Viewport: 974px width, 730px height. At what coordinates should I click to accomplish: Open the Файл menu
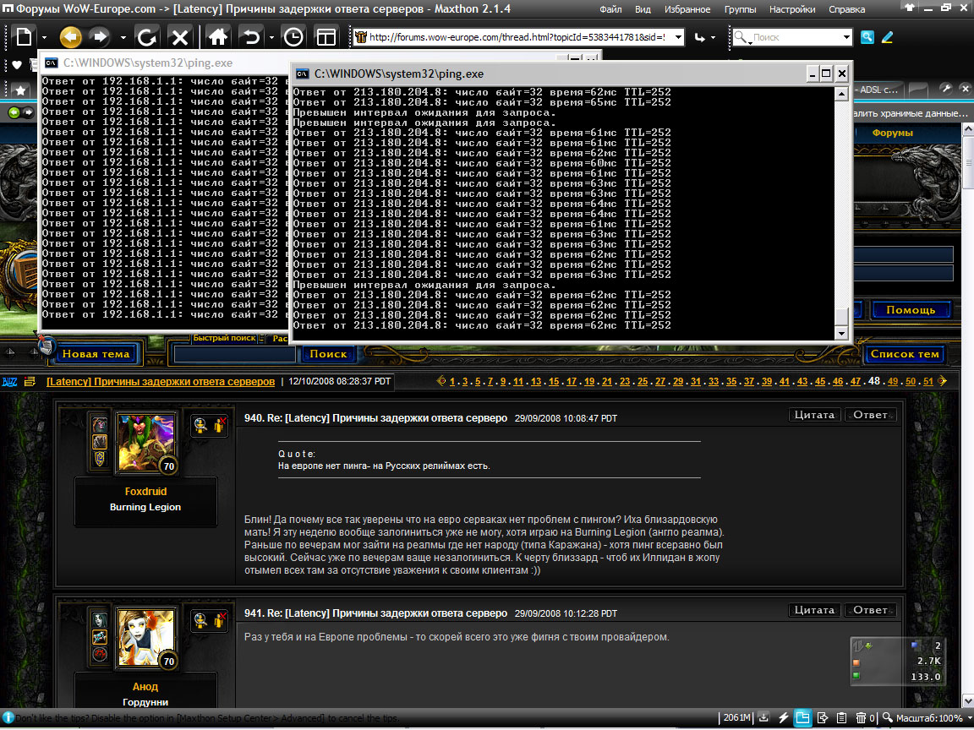pos(610,9)
